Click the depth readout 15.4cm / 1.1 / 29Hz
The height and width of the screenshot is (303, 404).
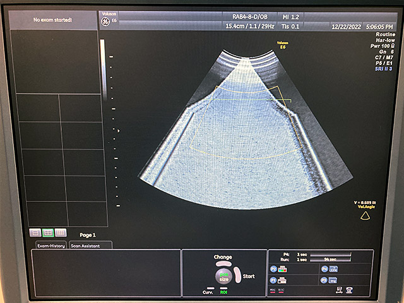click(250, 26)
